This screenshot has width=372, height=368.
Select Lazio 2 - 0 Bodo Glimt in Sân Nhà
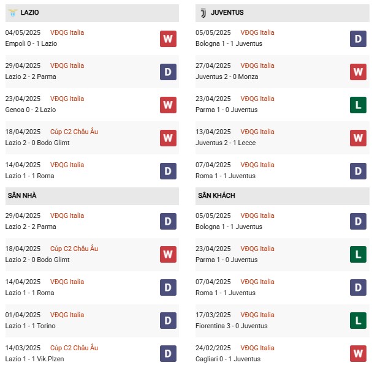click(x=37, y=260)
